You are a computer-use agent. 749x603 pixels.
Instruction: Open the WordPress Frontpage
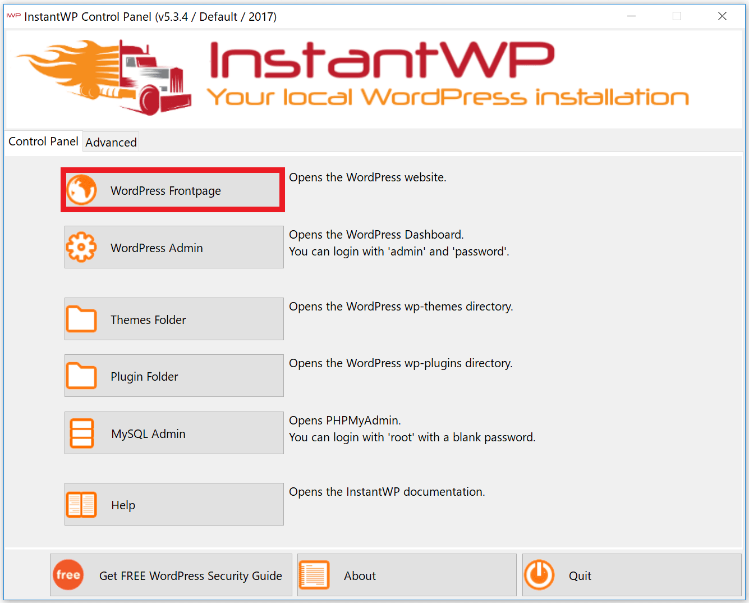[172, 190]
